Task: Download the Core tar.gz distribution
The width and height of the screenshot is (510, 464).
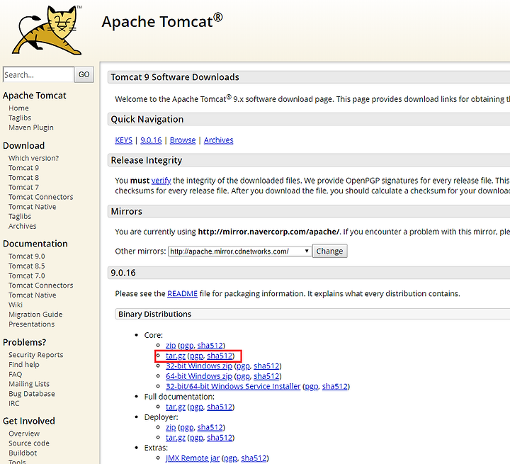Action: (x=176, y=356)
